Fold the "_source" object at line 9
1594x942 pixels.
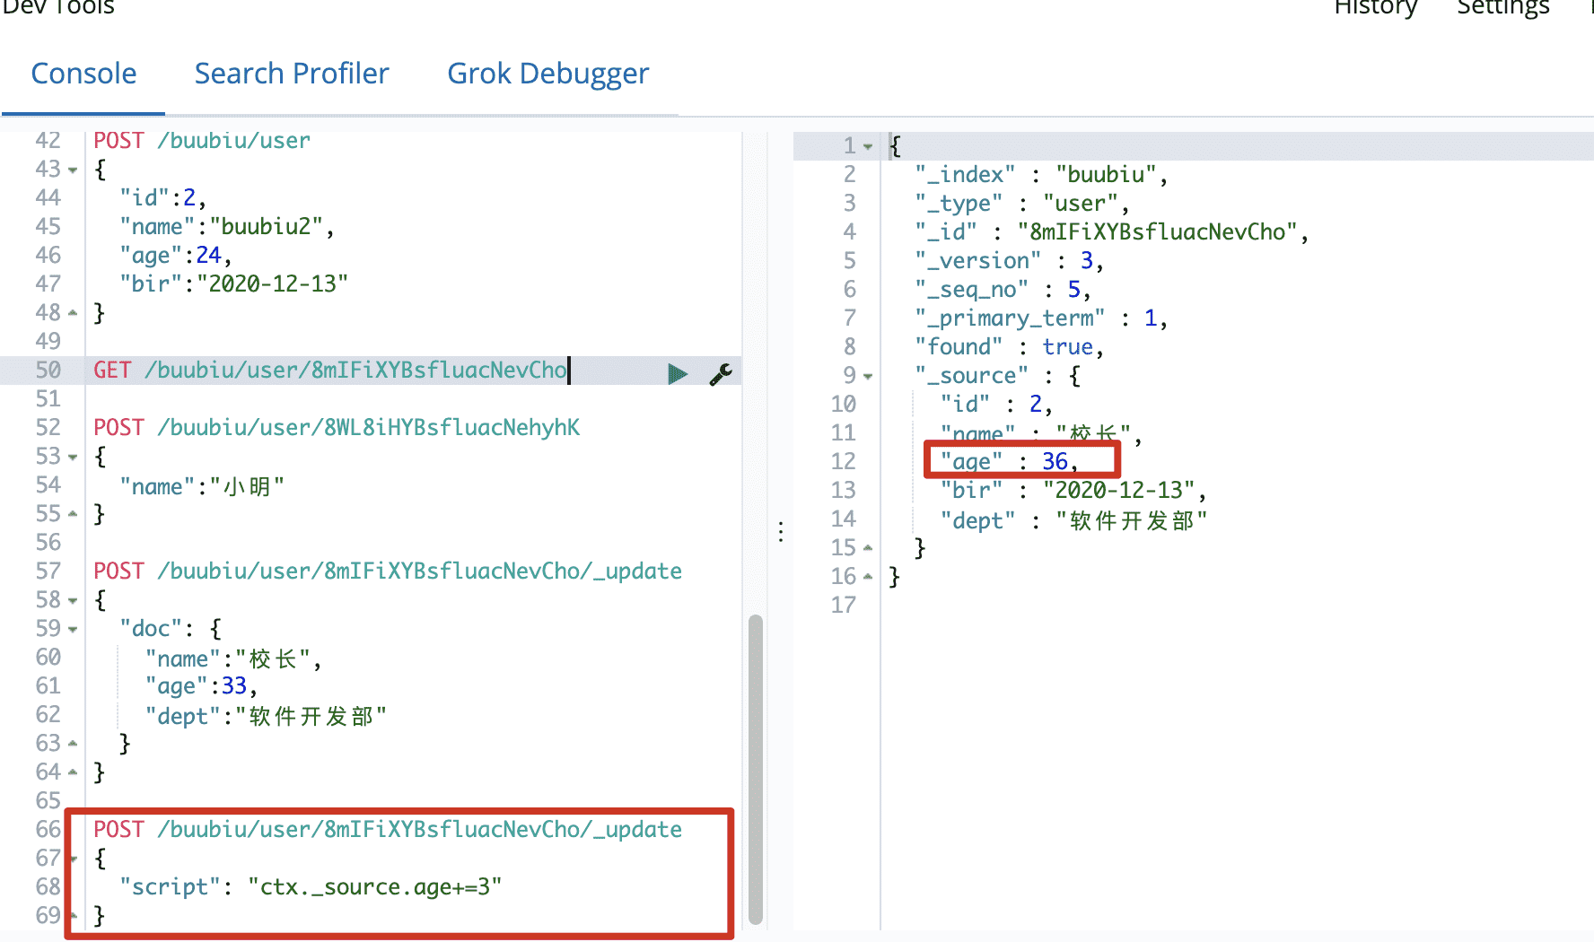pyautogui.click(x=868, y=377)
